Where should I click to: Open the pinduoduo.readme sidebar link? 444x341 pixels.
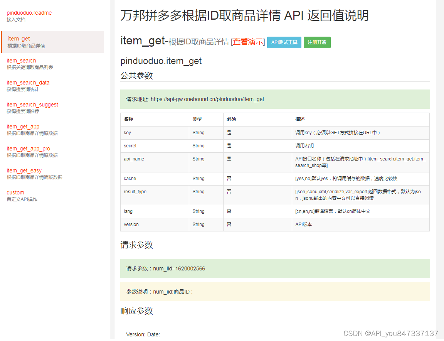click(29, 13)
